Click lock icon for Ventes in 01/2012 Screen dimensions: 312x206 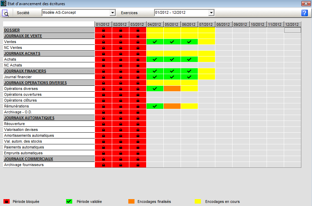coord(104,42)
